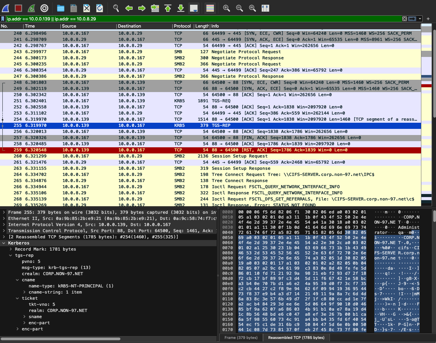Select packet 243 Negotiate Protocol Request
This screenshot has width=436, height=343.
click(210, 52)
